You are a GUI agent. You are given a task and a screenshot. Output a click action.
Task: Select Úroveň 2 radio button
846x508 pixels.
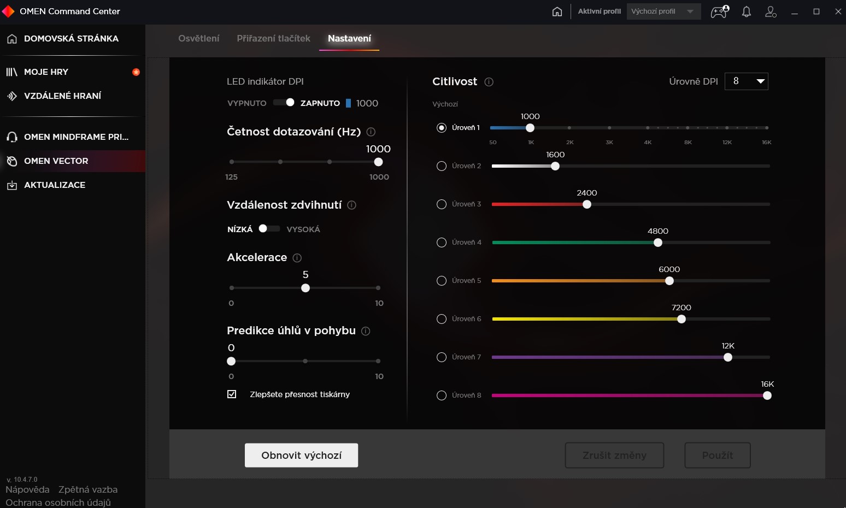[442, 166]
